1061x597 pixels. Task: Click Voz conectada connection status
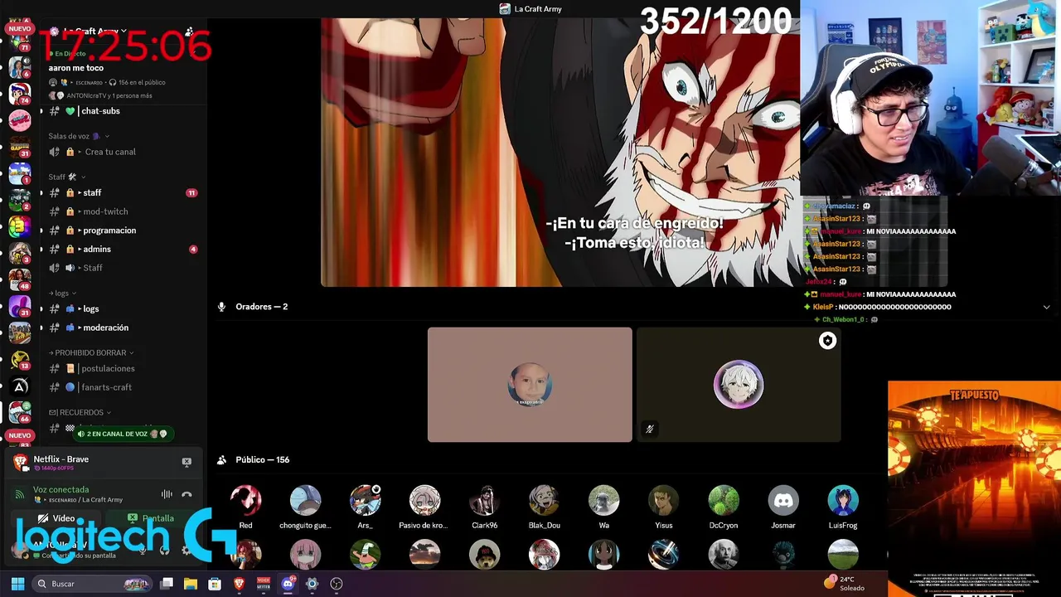pyautogui.click(x=61, y=489)
